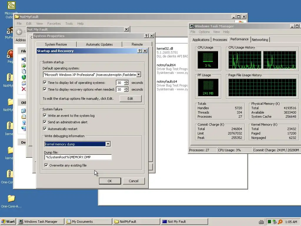The height and width of the screenshot is (226, 301).
Task: Open the File menu in NotMyFault window
Action: coord(19,24)
